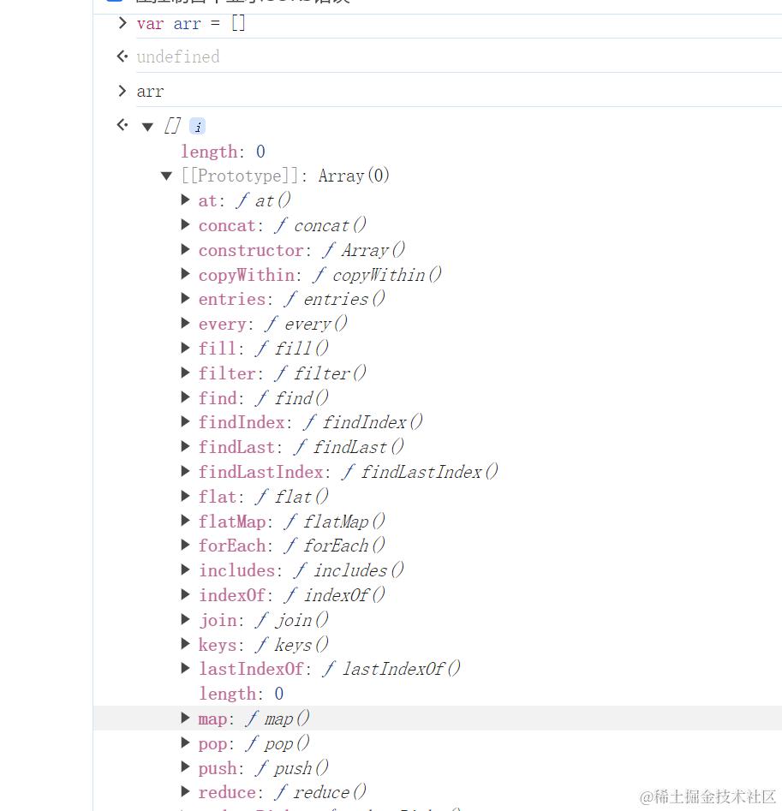
Task: Click the 'forEach()' function value
Action: tap(344, 546)
